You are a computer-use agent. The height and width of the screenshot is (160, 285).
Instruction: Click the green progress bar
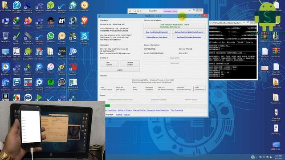108,106
